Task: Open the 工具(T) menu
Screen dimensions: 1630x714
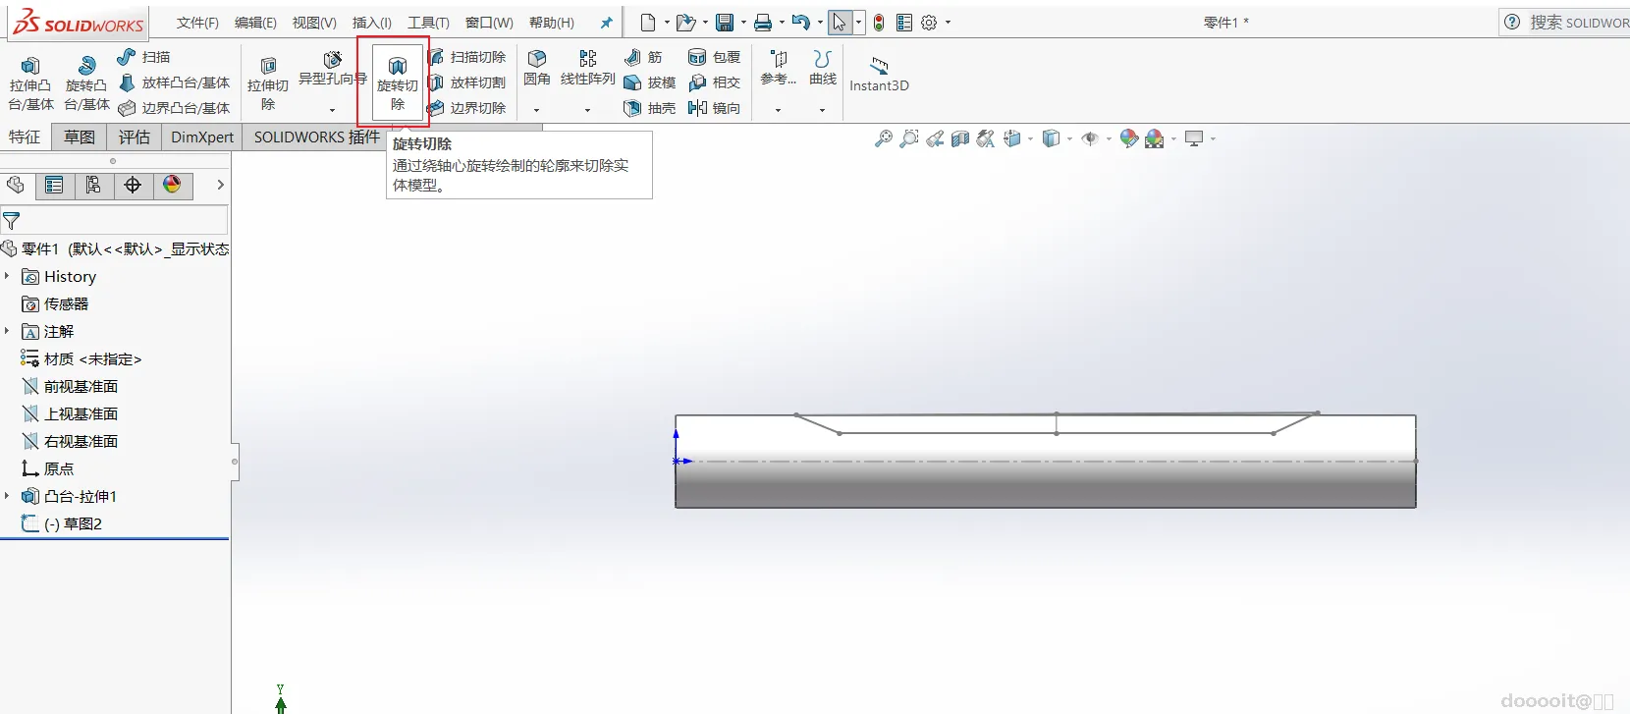Action: click(x=428, y=23)
